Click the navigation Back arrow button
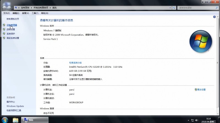Screen dimensions: 220x123 coord(4,8)
